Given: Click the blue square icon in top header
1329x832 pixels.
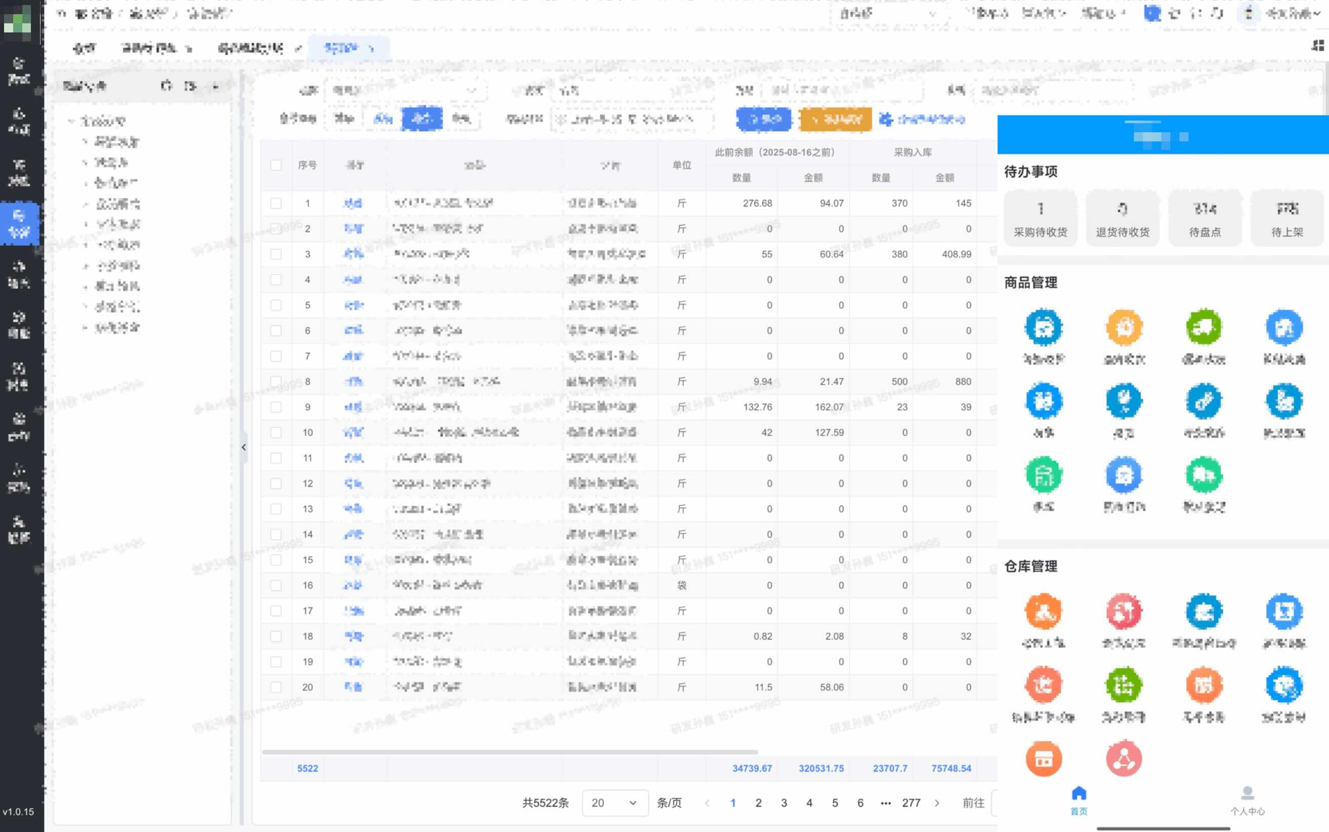Looking at the screenshot, I should click(x=1152, y=13).
